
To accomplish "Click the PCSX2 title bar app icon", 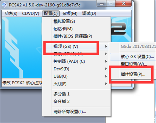I will coord(4,5).
